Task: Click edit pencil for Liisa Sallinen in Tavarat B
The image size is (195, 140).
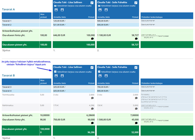Action: pyautogui.click(x=92, y=67)
